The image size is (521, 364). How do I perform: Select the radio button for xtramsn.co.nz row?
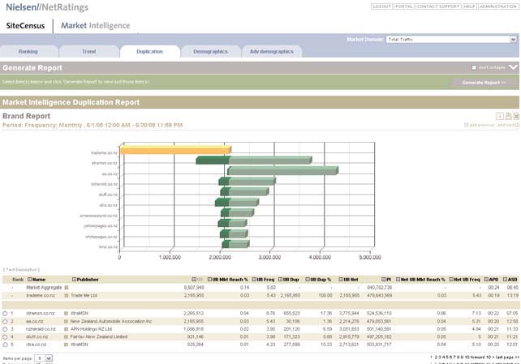point(5,313)
